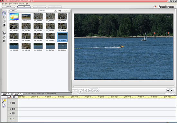The height and width of the screenshot is (123, 177).
Task: Open the music note tool under the magic wand
Action: pyautogui.click(x=4, y=106)
